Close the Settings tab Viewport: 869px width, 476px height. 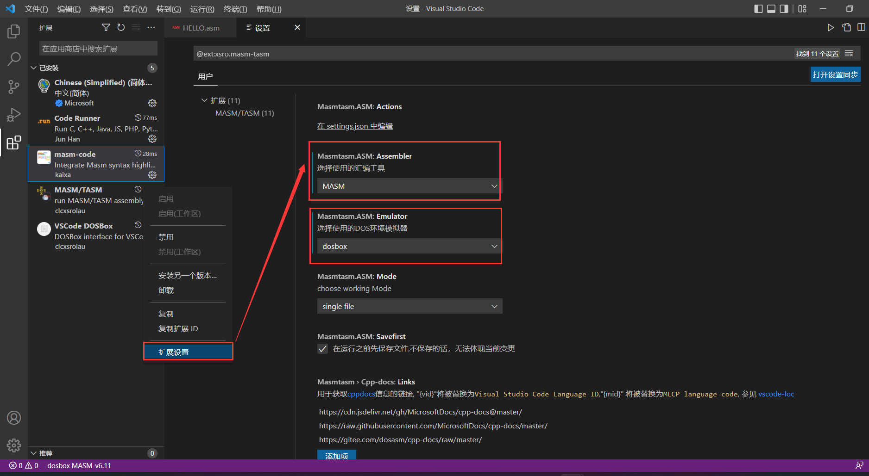[x=297, y=28]
